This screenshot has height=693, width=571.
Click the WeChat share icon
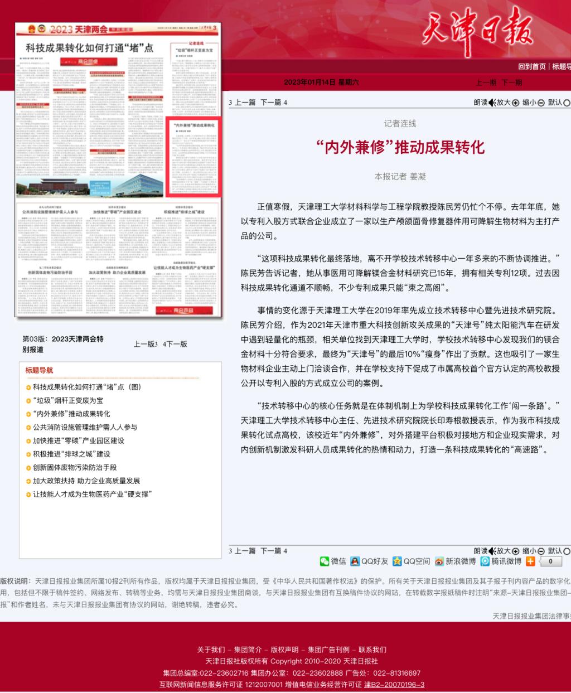click(325, 561)
